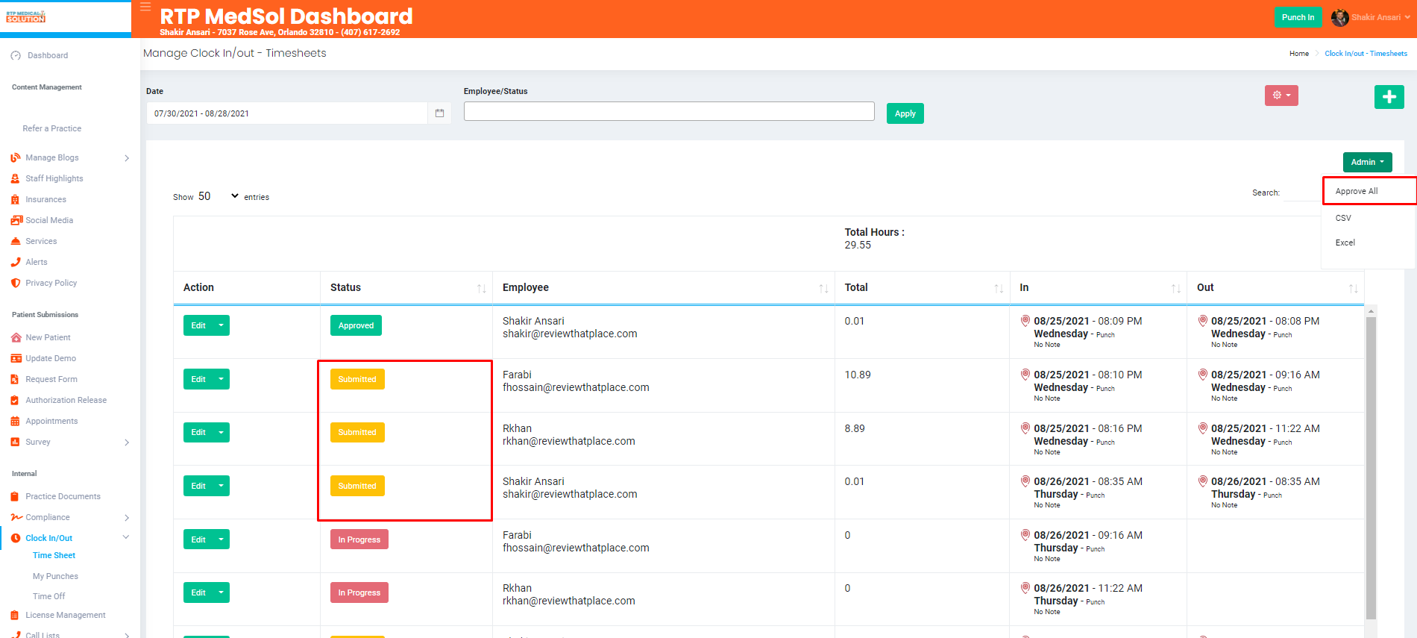Collapse the Clock In/Out submenu chevron
The width and height of the screenshot is (1417, 638).
coord(126,537)
